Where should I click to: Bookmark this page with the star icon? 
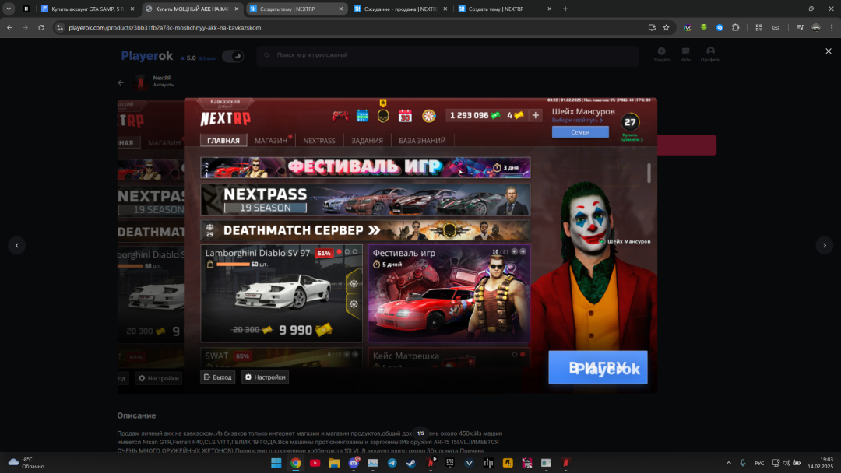(x=666, y=27)
